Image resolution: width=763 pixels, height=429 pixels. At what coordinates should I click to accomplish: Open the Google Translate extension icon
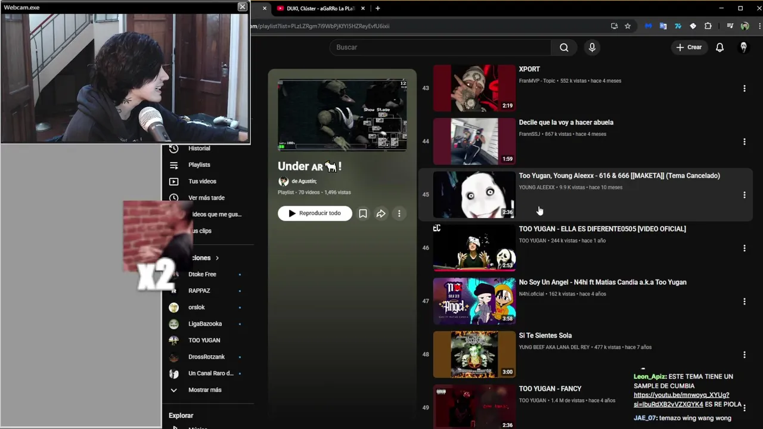click(663, 26)
